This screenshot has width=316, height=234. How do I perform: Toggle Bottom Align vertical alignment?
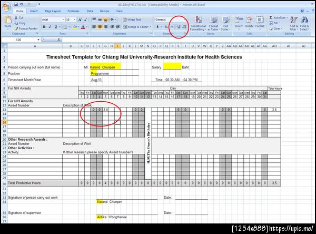click(x=105, y=19)
